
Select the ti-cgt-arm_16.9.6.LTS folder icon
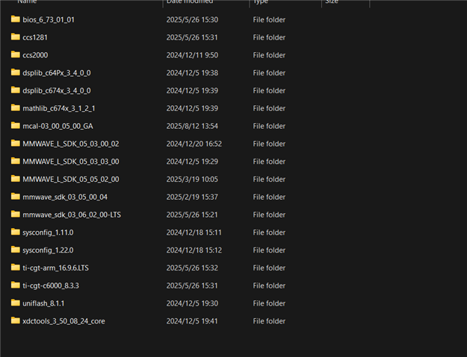point(16,268)
